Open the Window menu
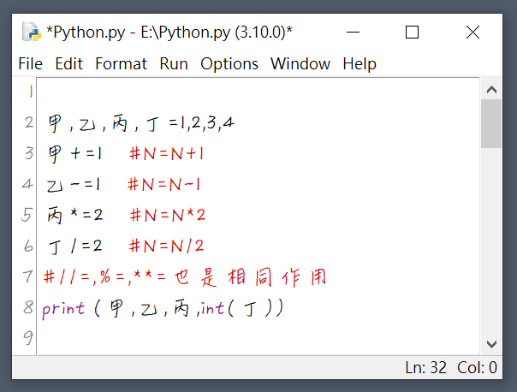 point(300,63)
